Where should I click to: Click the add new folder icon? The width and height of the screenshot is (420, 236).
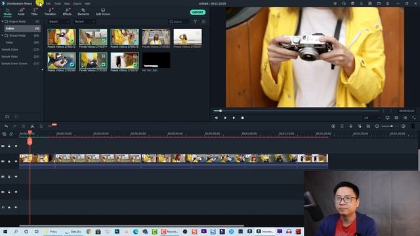7,117
